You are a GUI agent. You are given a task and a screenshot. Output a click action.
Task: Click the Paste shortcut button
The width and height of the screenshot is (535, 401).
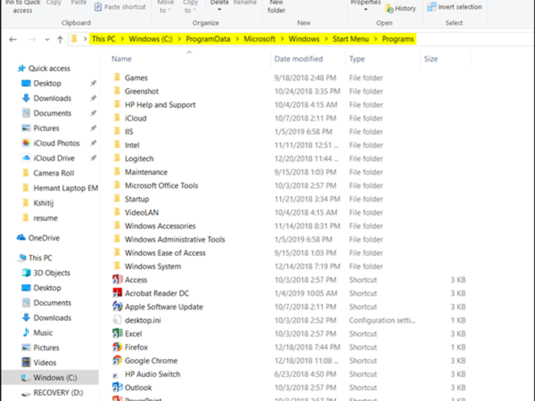[x=120, y=7]
